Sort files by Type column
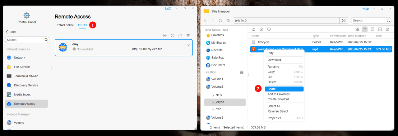 (316, 36)
